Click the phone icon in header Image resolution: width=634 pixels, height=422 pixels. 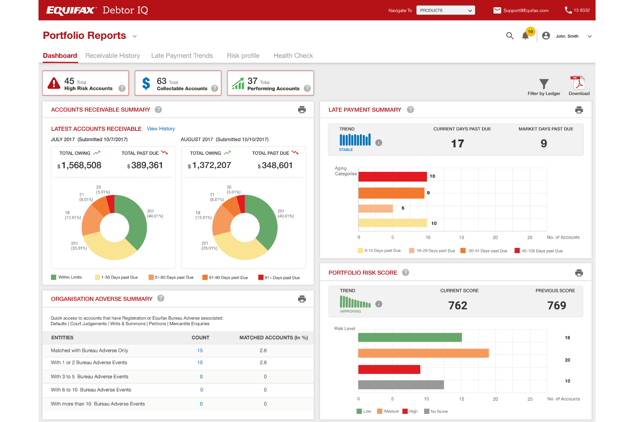coord(568,10)
